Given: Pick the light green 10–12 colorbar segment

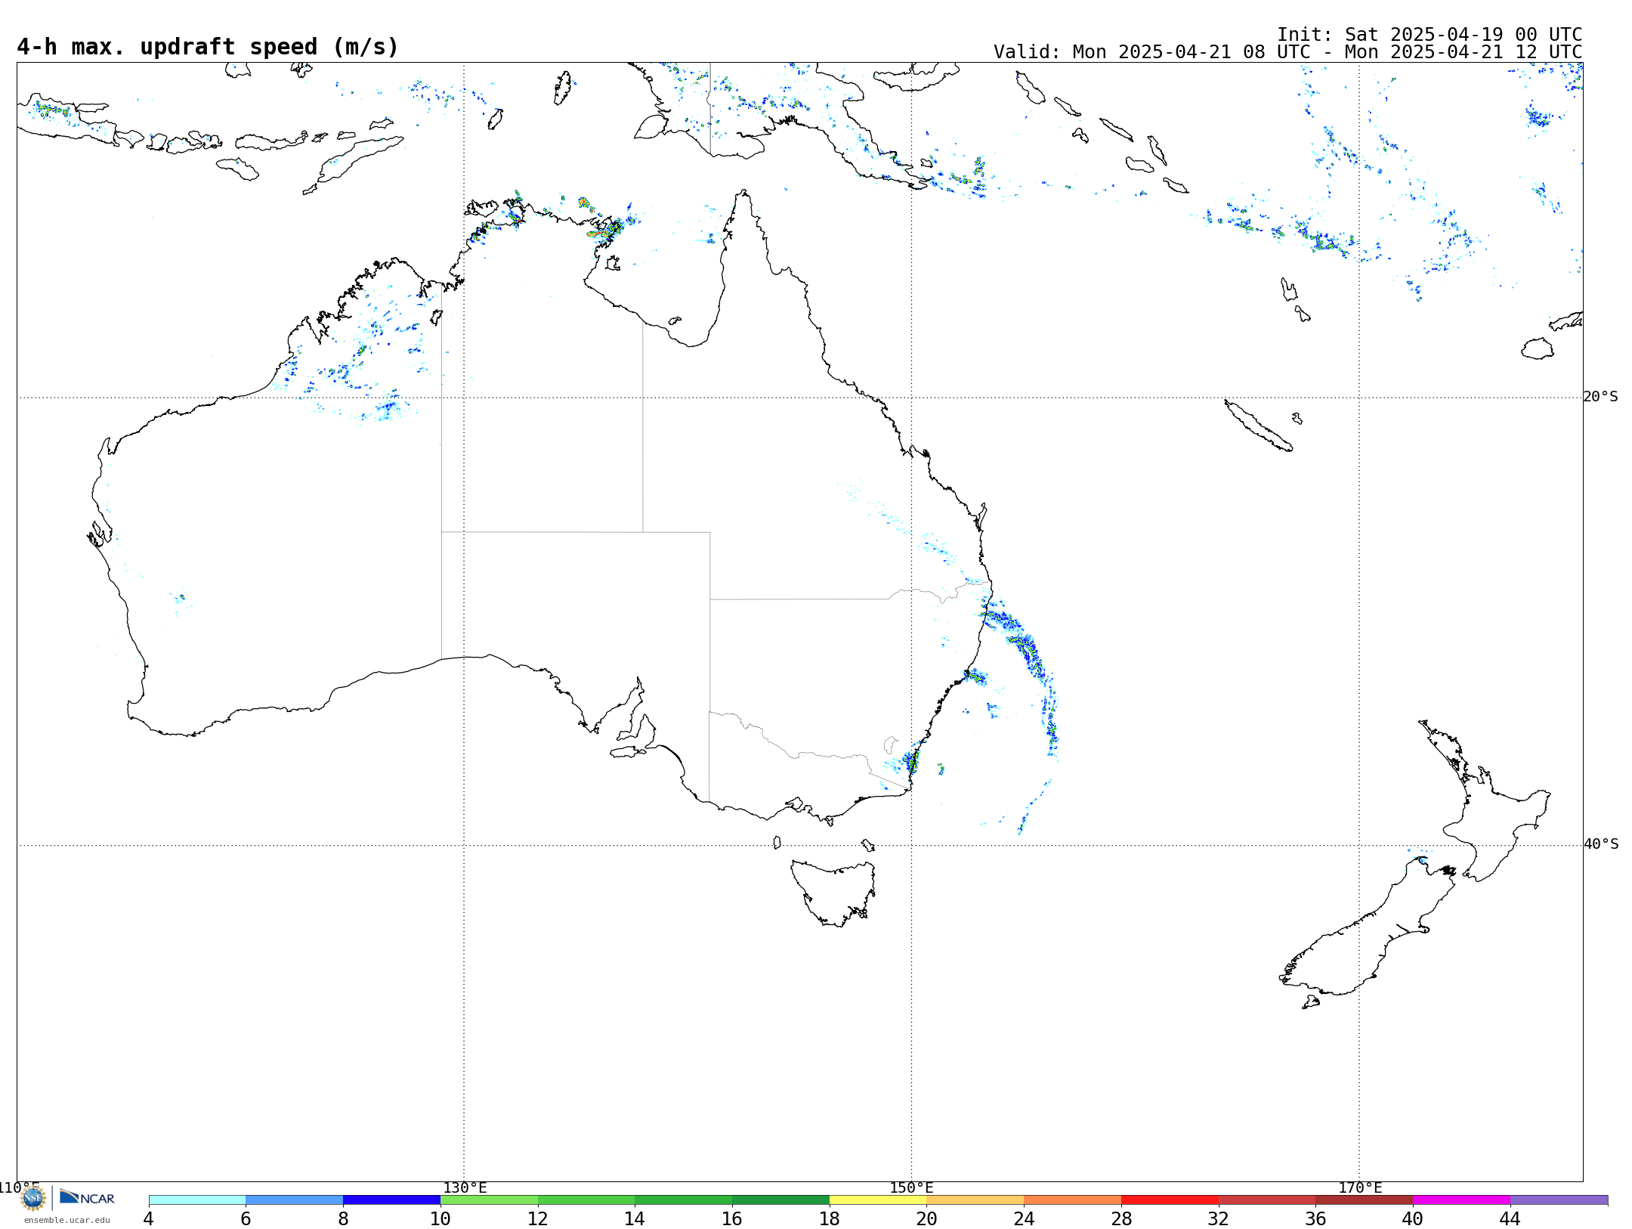Looking at the screenshot, I should pos(489,1200).
